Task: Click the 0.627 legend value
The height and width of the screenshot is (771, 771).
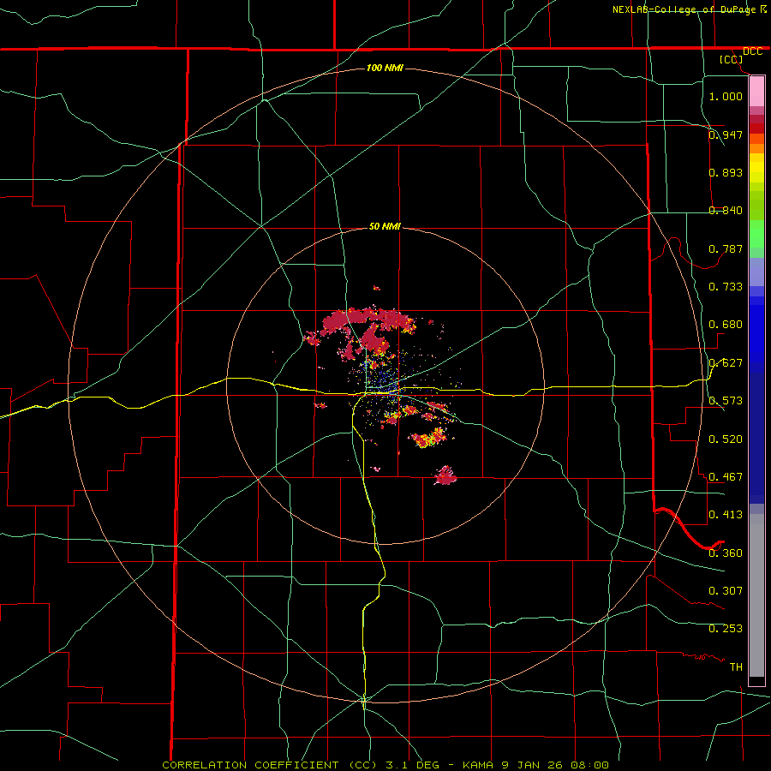Action: 726,362
